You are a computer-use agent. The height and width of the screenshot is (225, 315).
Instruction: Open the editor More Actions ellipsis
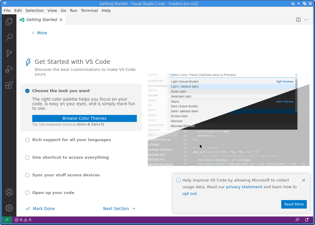306,20
